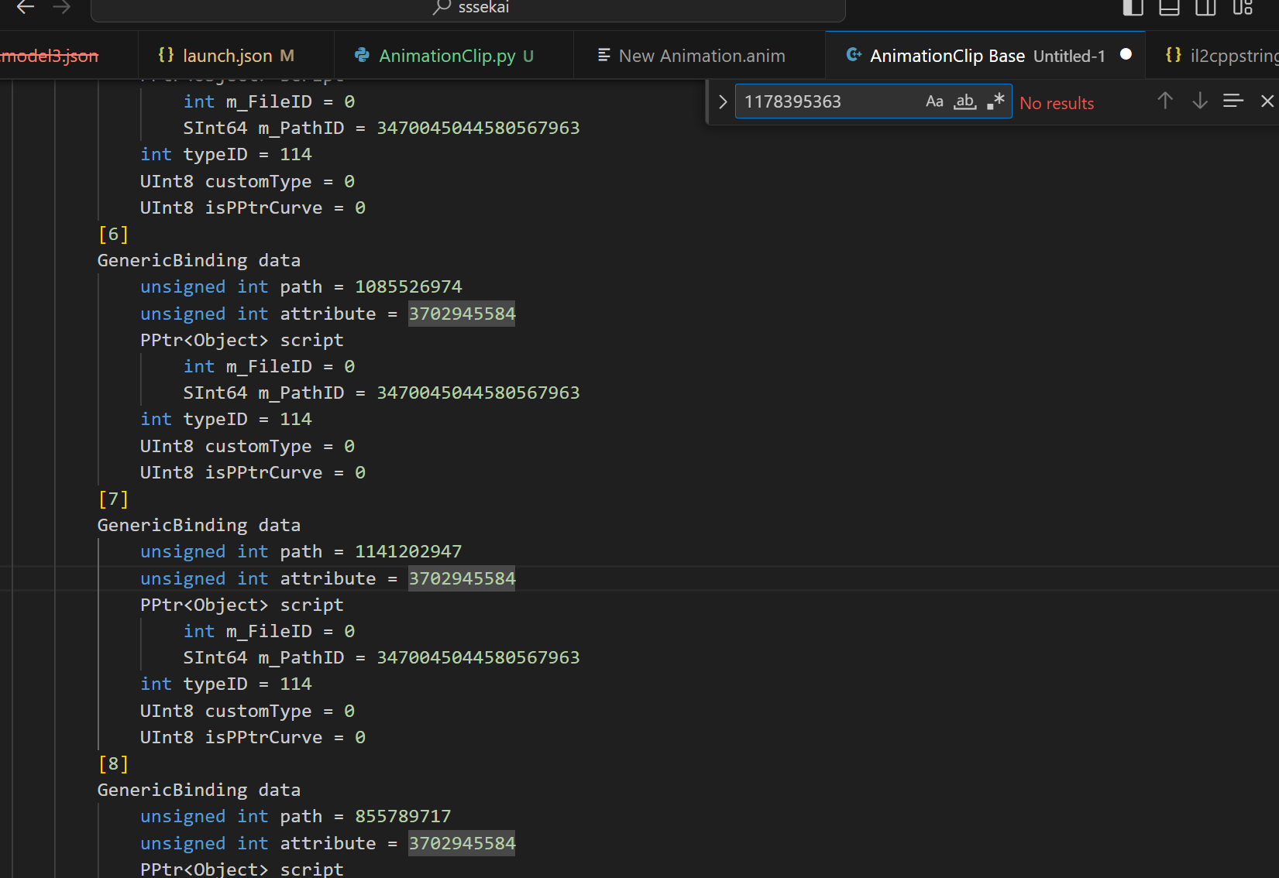
Task: Go forward with the right arrow
Action: coord(62,8)
